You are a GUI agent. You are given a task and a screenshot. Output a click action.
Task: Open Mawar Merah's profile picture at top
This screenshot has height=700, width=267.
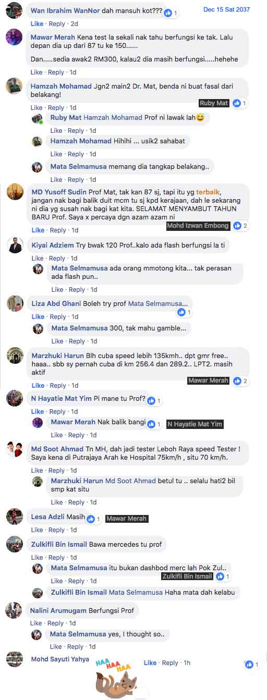pyautogui.click(x=15, y=38)
